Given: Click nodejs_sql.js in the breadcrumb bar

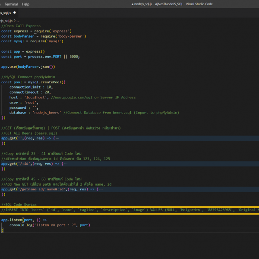Looking at the screenshot, I should [x=6, y=20].
